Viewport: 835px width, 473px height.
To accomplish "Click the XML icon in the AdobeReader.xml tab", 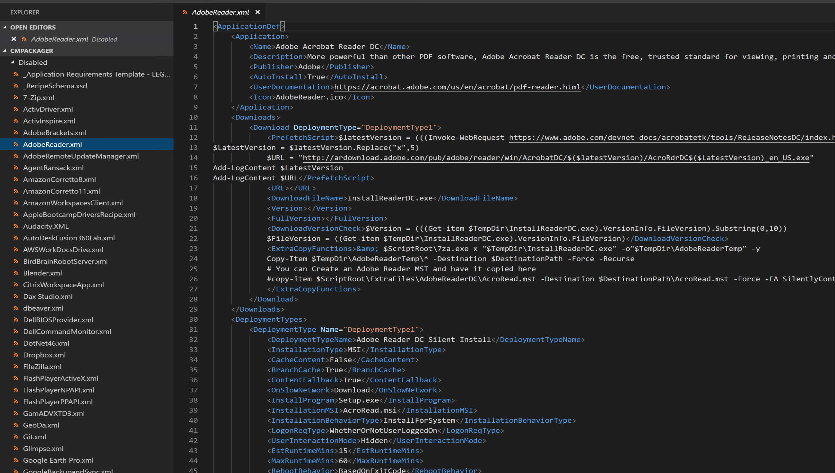I will click(x=185, y=12).
